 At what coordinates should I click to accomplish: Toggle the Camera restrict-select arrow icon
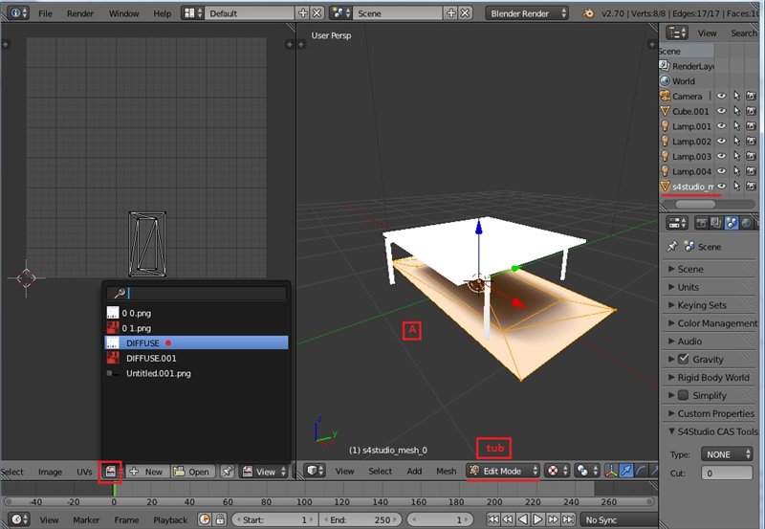pyautogui.click(x=737, y=97)
